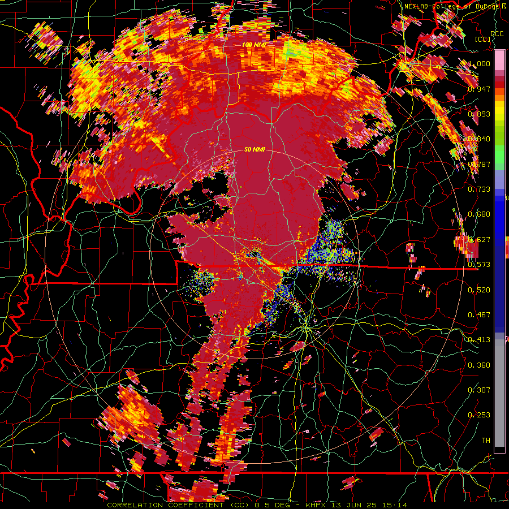Viewport: 509px width, 509px height.
Task: Pick the pink top segment of color bar
Action: coord(499,61)
